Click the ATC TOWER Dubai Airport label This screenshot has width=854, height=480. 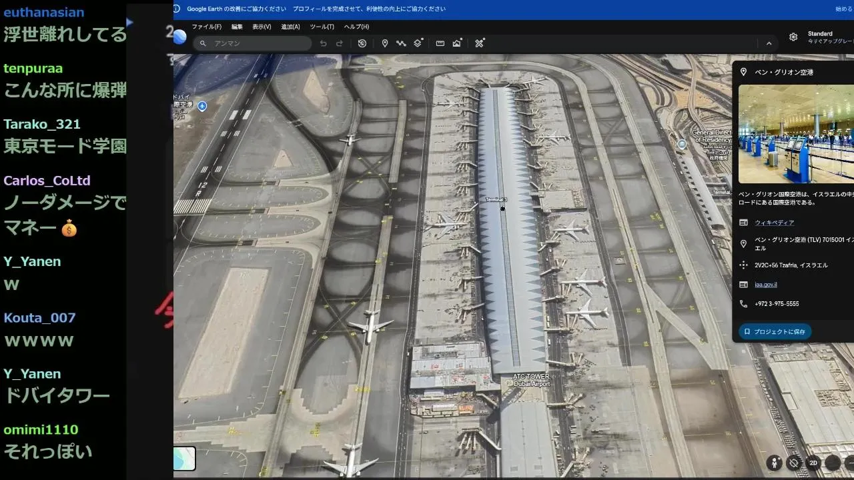531,380
